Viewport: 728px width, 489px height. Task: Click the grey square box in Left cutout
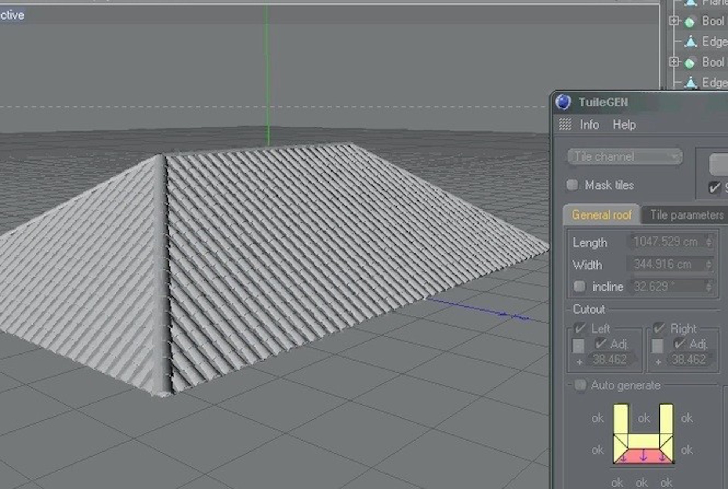[x=578, y=345]
